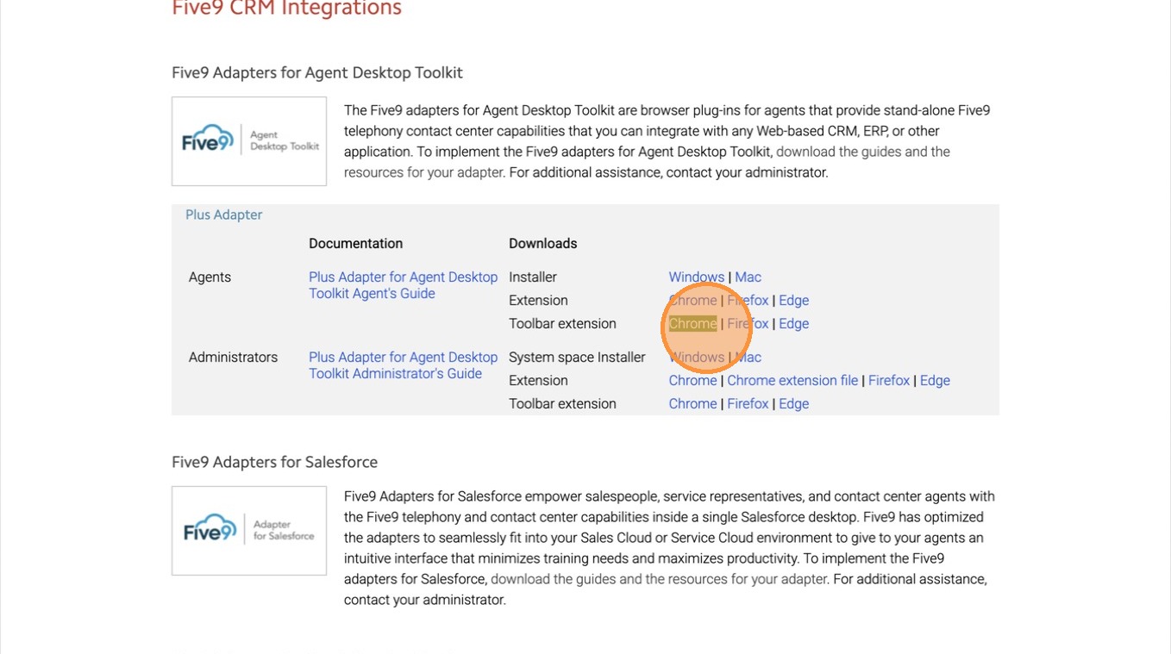Open Agents Extension Firefox link
This screenshot has height=654, width=1171.
pyautogui.click(x=748, y=300)
